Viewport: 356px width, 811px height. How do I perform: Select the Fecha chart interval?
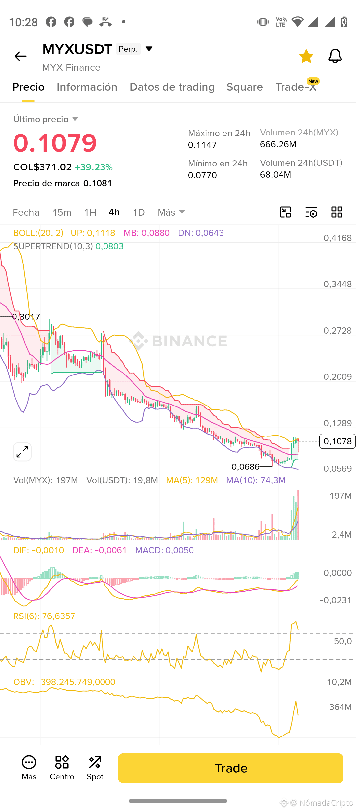click(26, 212)
